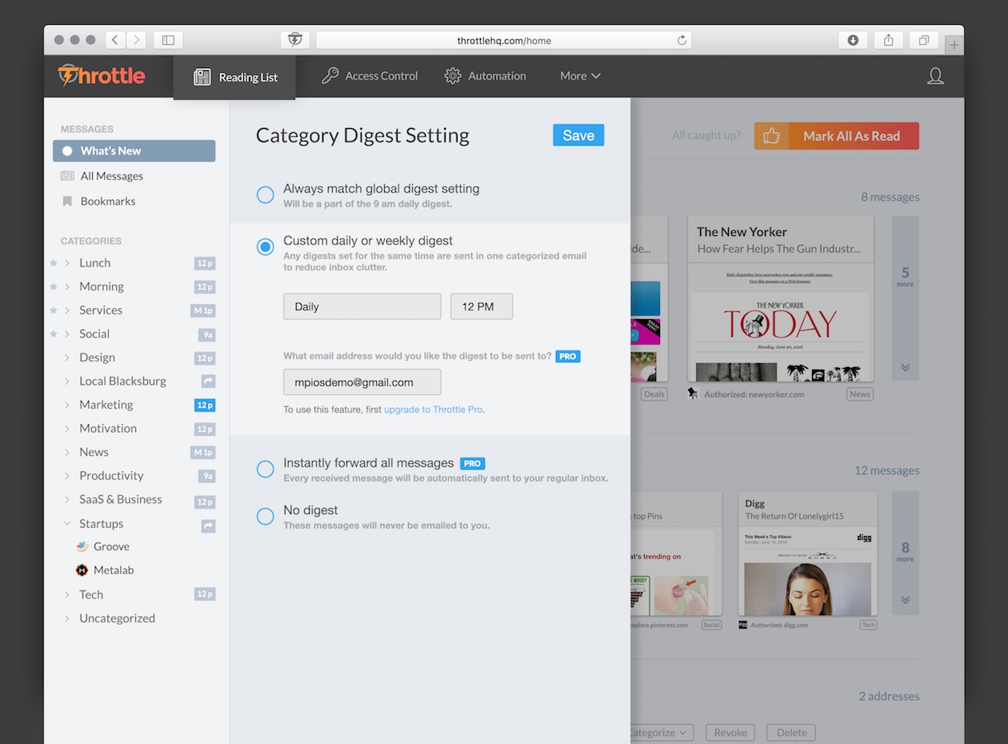Click the Save button

(x=578, y=135)
